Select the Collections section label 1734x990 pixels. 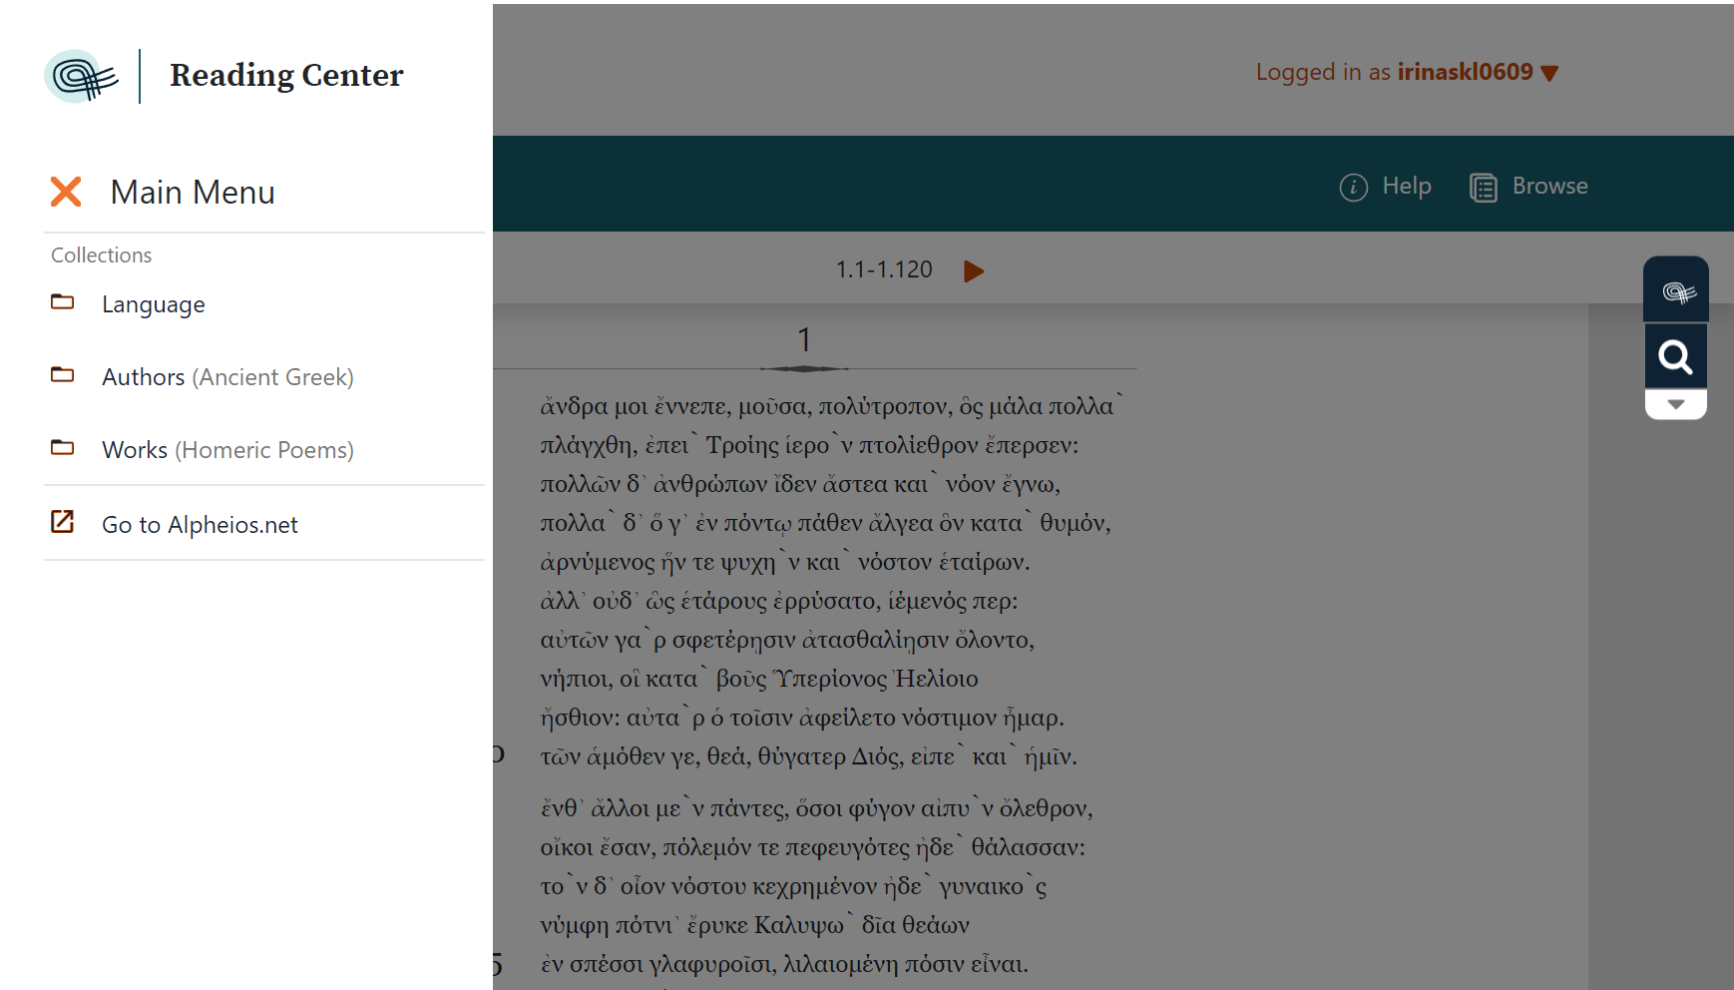(x=101, y=254)
